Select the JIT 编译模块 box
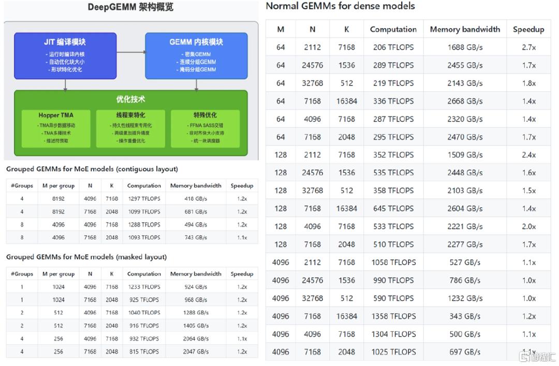This screenshot has width=559, height=366. click(65, 55)
